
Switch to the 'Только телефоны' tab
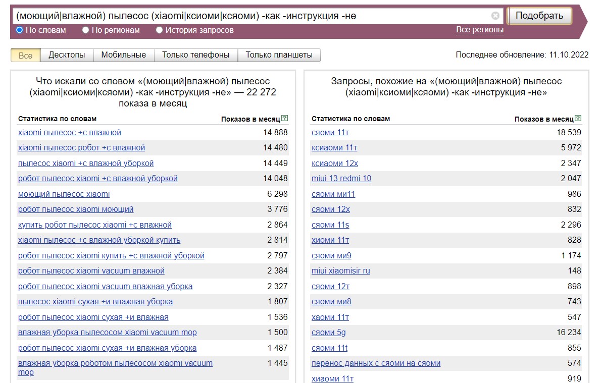[x=196, y=55]
